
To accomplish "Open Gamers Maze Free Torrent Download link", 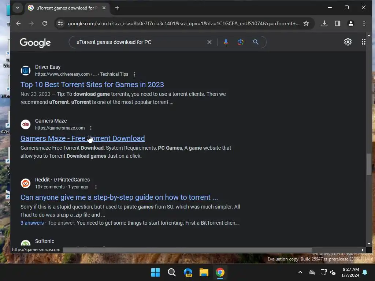I will pyautogui.click(x=82, y=138).
